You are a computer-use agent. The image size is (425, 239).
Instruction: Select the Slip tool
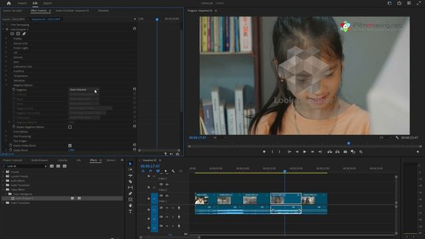[x=130, y=187]
